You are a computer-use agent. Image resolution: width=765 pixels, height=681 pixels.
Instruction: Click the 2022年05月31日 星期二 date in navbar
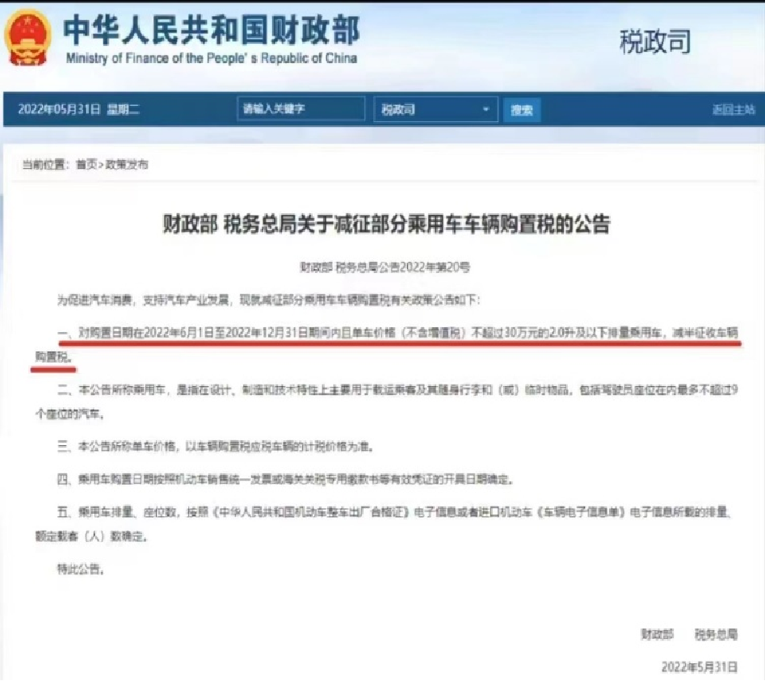tap(78, 109)
